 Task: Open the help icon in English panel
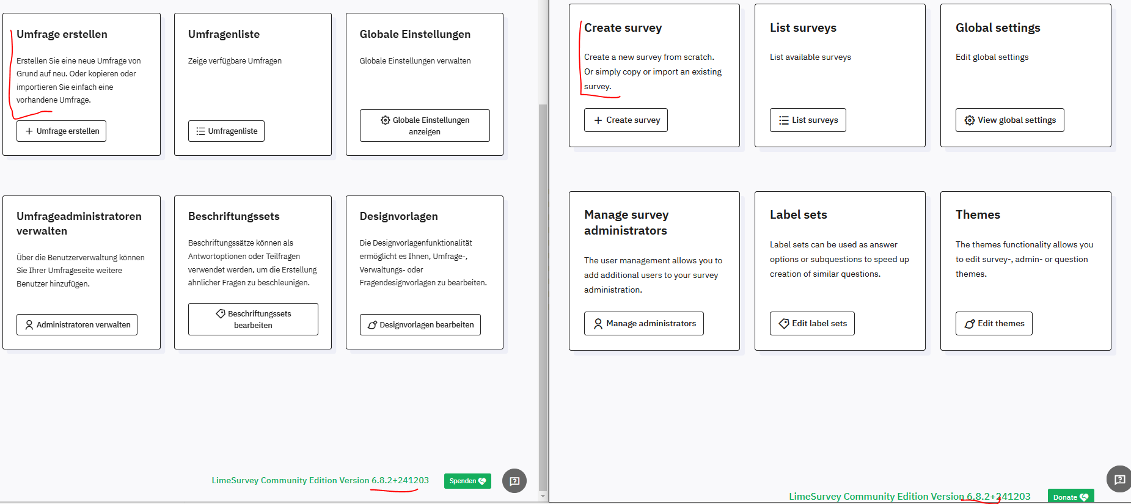click(x=1119, y=479)
